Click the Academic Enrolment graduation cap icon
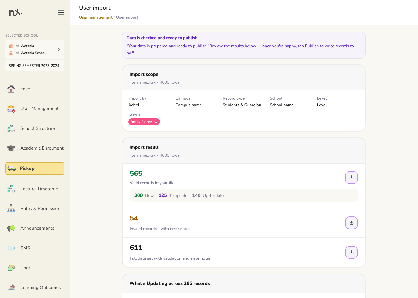 tap(11, 148)
